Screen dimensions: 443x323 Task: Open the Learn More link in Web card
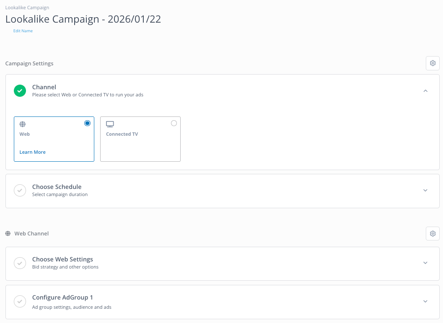pos(33,152)
